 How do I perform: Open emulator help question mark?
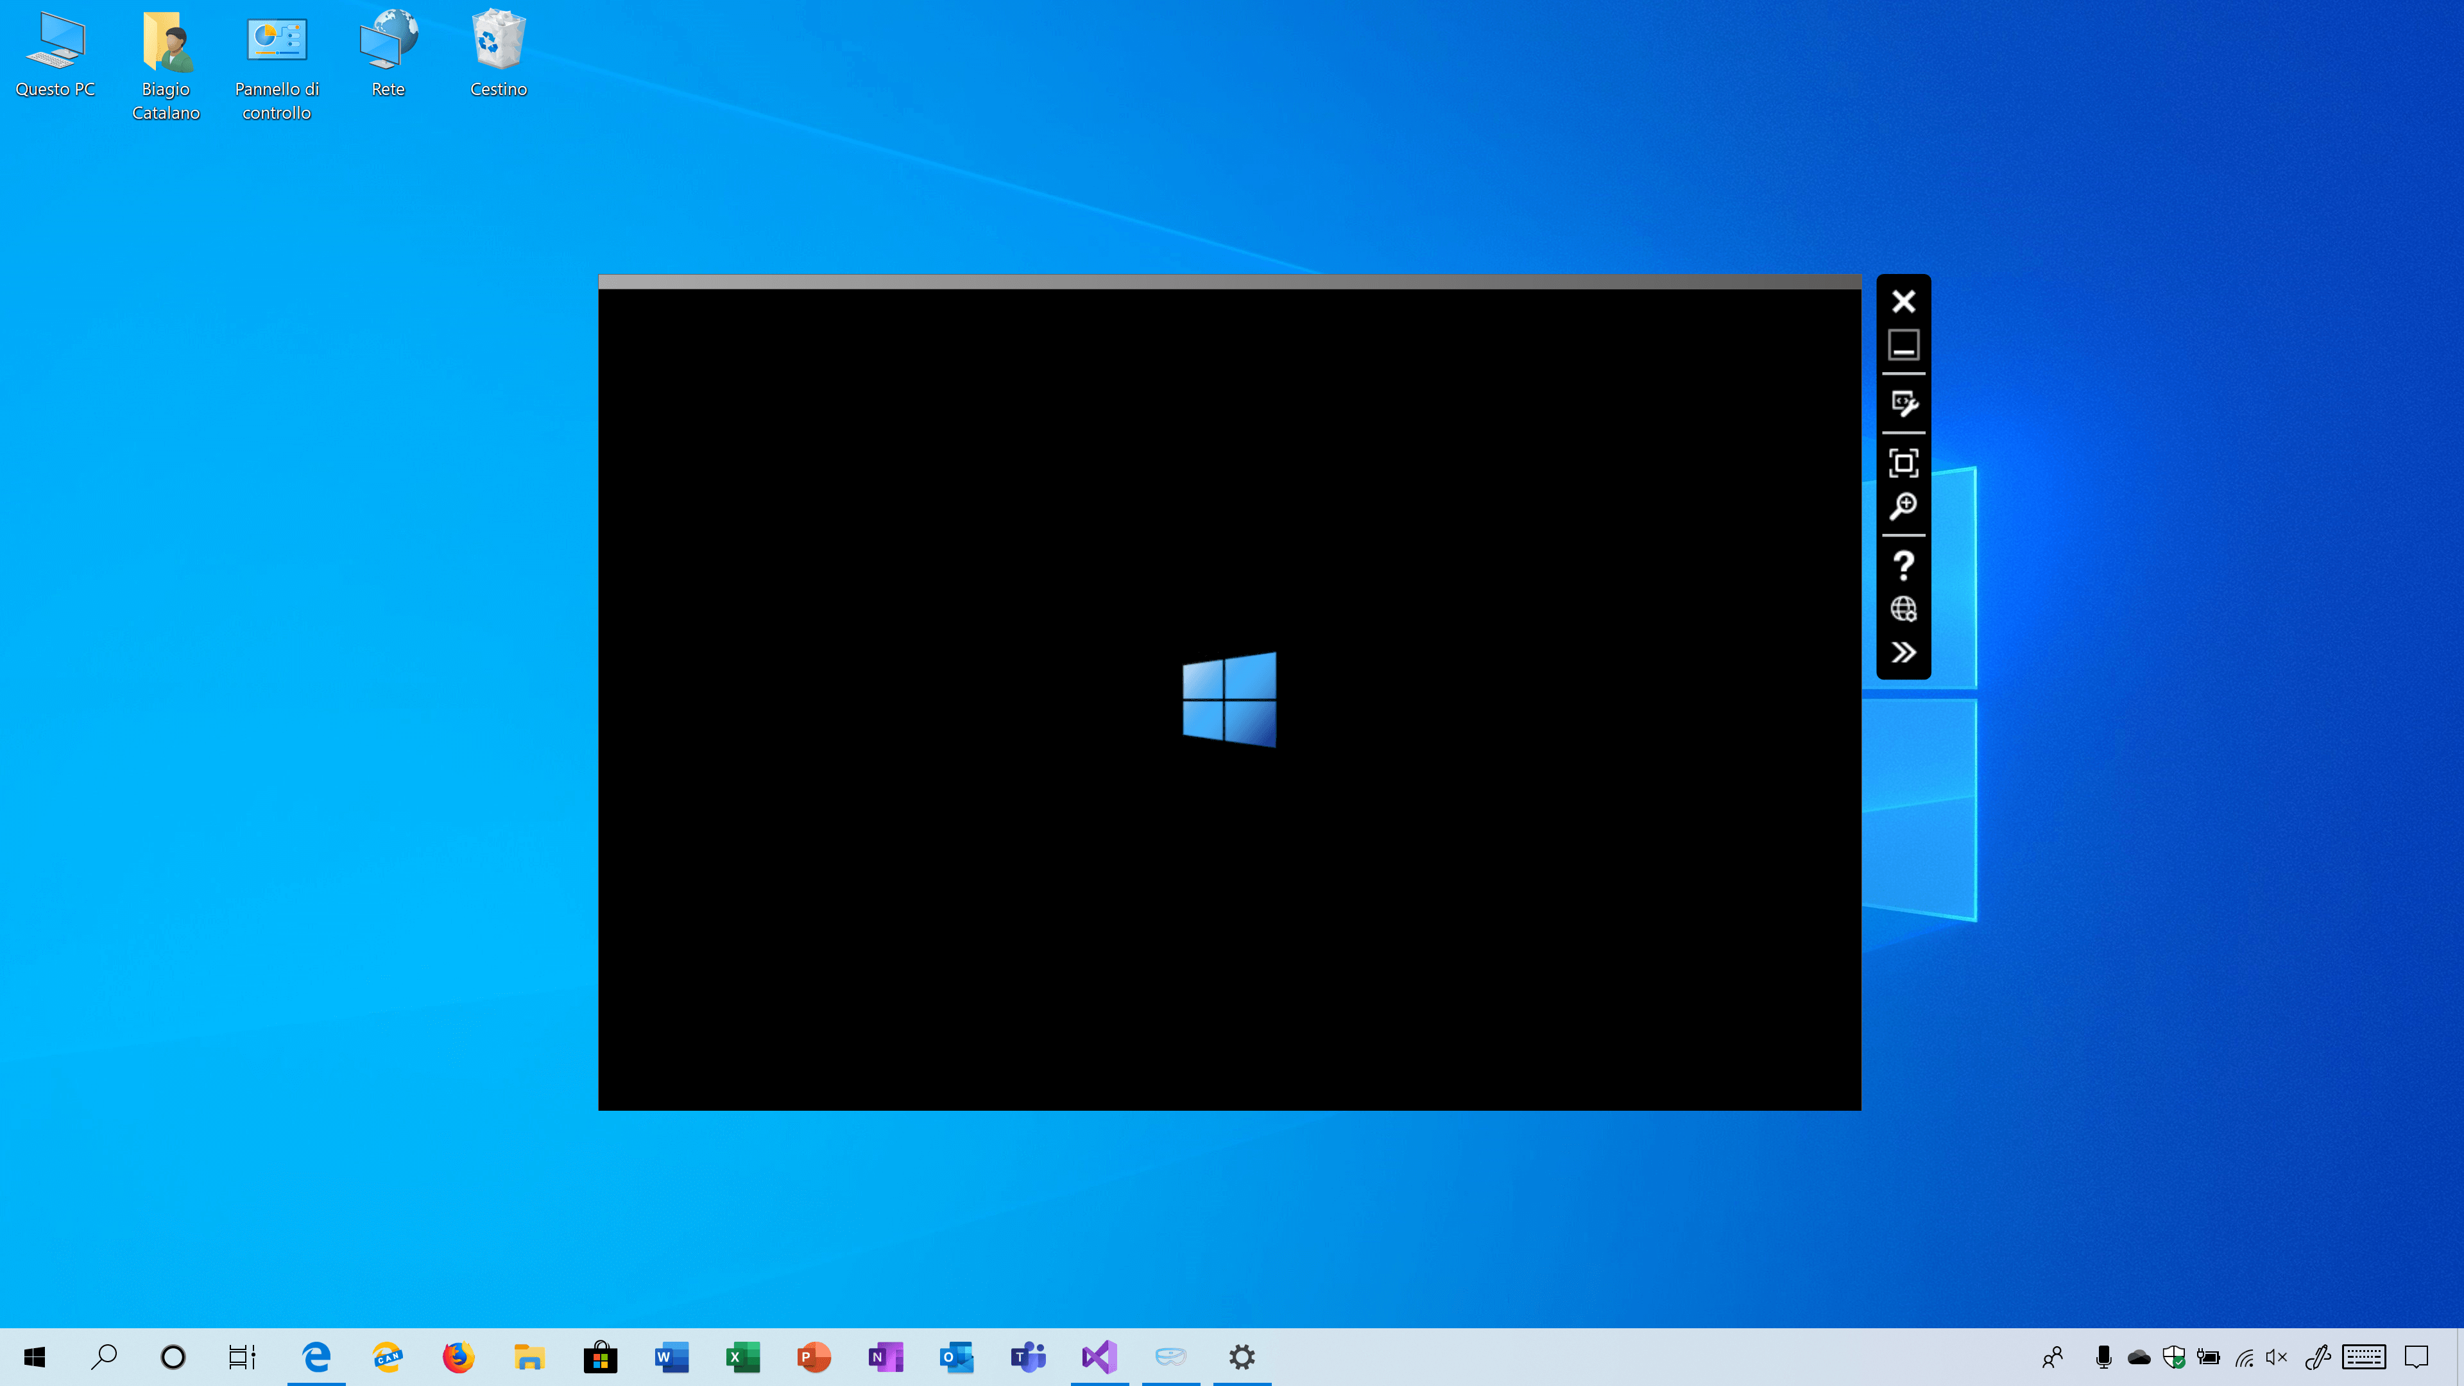pos(1903,565)
